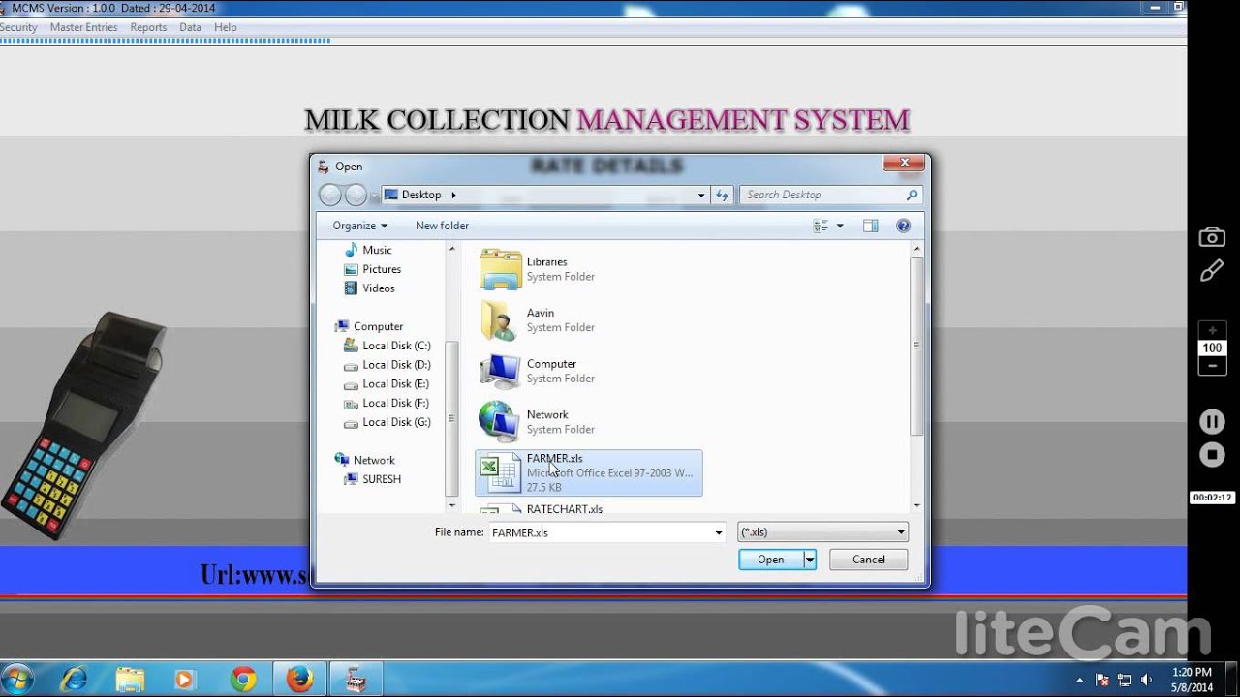Open the (*.xls) file type dropdown
The width and height of the screenshot is (1240, 697).
[x=822, y=532]
